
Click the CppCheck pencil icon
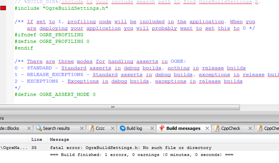point(217,128)
